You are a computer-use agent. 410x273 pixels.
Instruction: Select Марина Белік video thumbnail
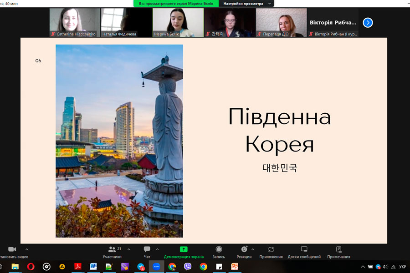pyautogui.click(x=178, y=22)
